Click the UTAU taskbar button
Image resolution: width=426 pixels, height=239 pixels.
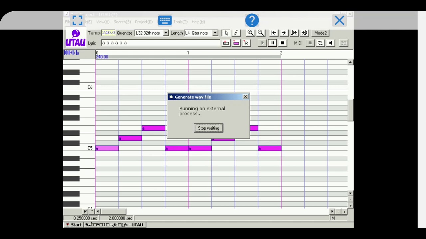point(114,225)
